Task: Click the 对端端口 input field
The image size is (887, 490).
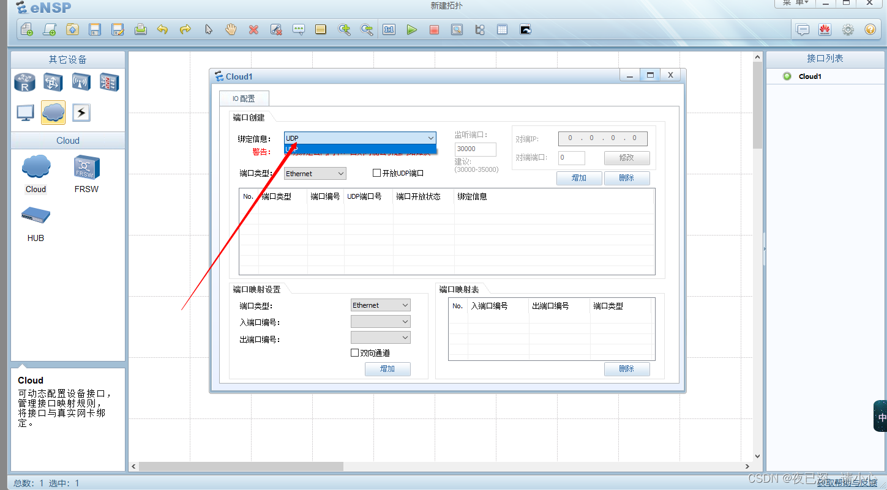Action: point(572,158)
